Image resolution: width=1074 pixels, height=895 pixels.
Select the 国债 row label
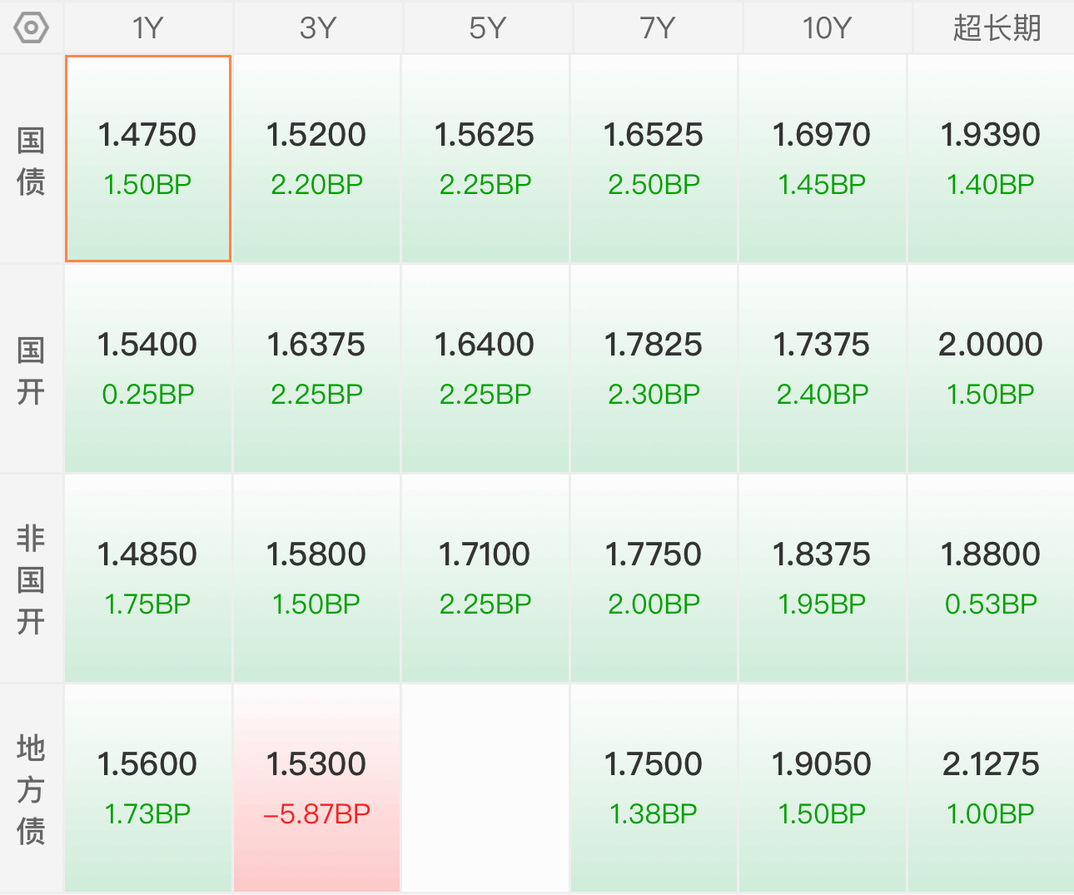(31, 160)
